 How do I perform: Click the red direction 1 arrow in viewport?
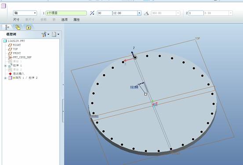click(x=128, y=60)
